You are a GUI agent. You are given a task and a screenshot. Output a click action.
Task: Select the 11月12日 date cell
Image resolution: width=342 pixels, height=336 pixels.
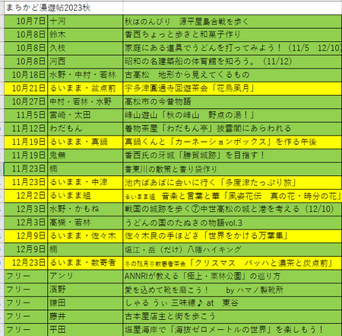[26, 129]
